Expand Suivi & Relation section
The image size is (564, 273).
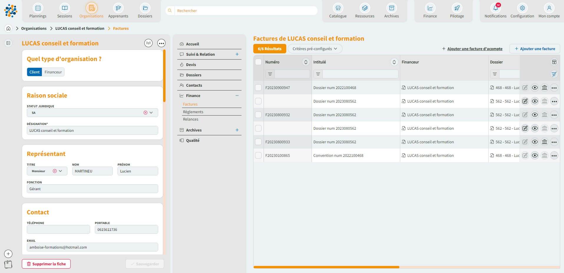[237, 55]
